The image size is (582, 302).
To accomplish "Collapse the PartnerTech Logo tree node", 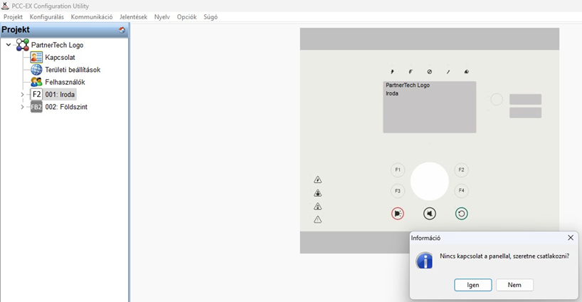I will [x=9, y=45].
